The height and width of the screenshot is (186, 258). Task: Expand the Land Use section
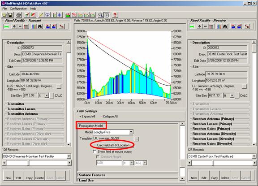coord(86,180)
